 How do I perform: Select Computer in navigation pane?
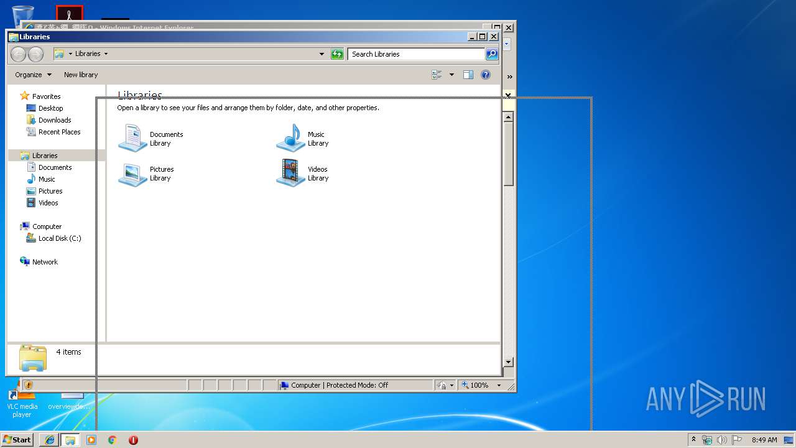pos(47,226)
